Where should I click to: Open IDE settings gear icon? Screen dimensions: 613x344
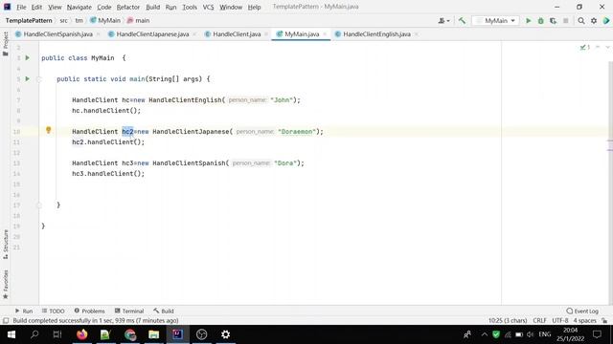tap(594, 21)
